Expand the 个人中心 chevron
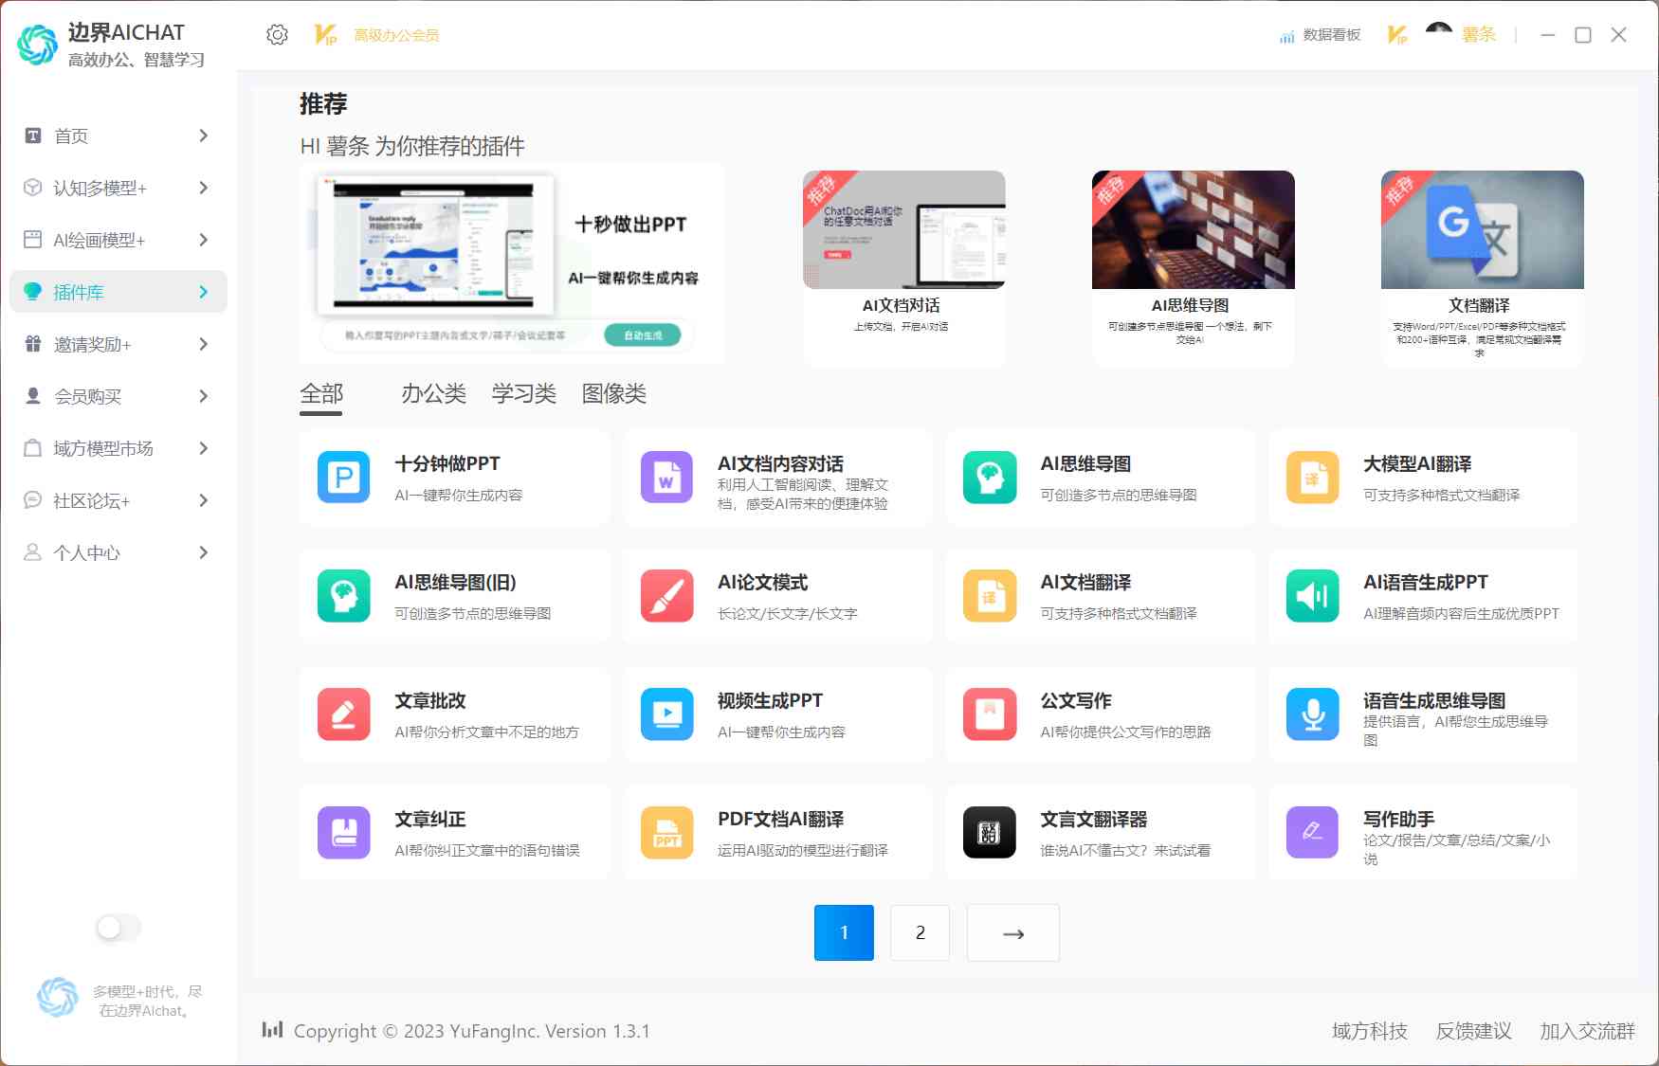 [203, 552]
